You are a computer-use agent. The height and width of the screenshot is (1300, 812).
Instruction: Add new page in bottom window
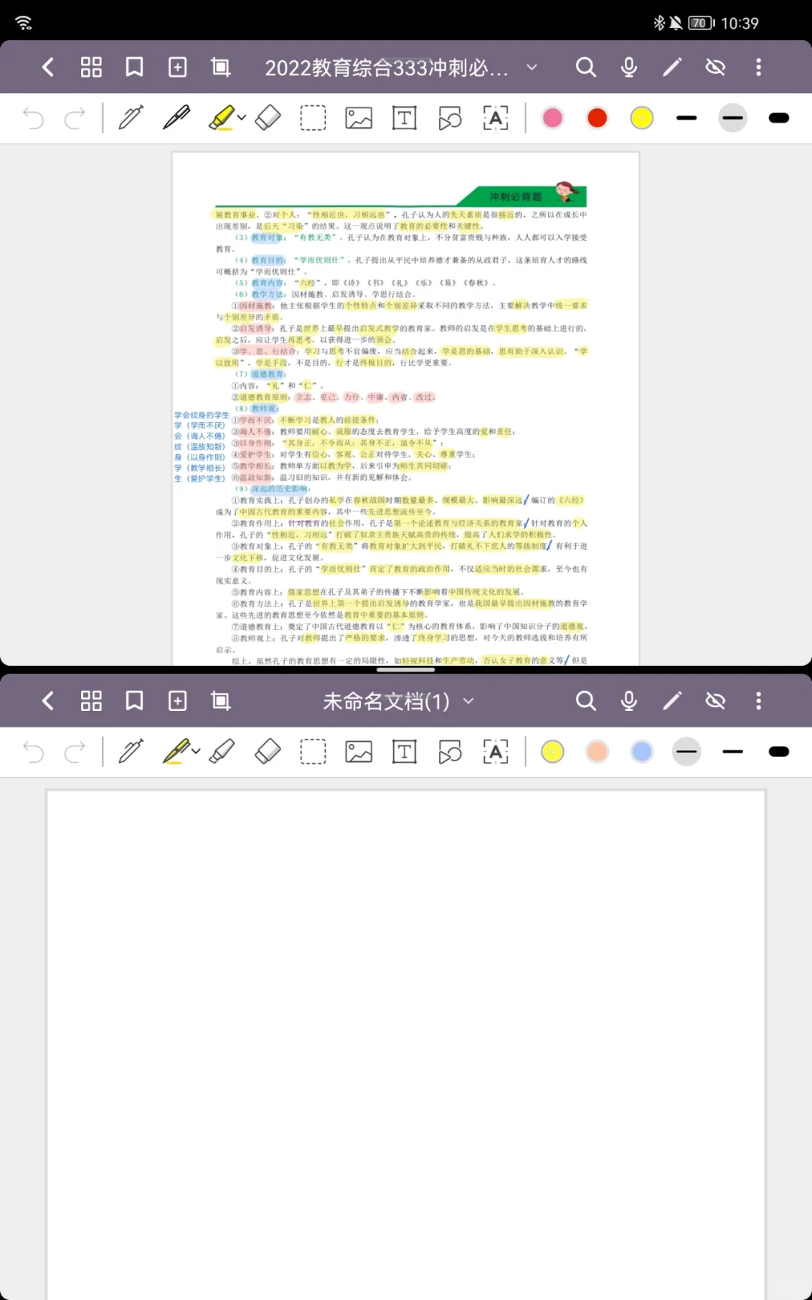click(x=177, y=701)
